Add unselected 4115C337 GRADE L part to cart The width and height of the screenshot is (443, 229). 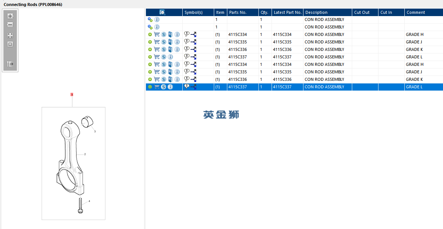pos(157,57)
